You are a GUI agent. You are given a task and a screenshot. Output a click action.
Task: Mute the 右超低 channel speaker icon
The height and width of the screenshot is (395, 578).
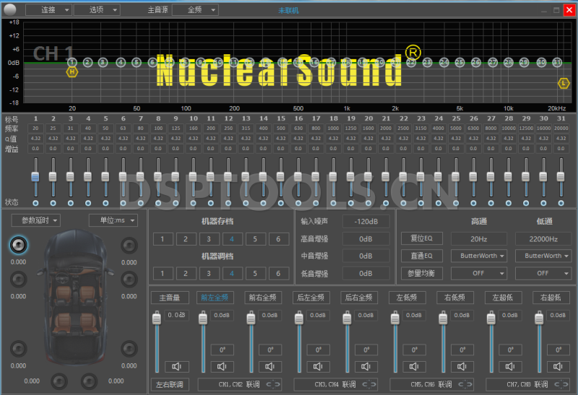(558, 366)
